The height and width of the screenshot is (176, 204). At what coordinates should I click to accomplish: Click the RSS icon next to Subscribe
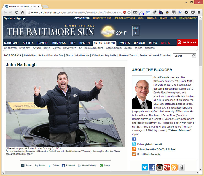pos(134,149)
